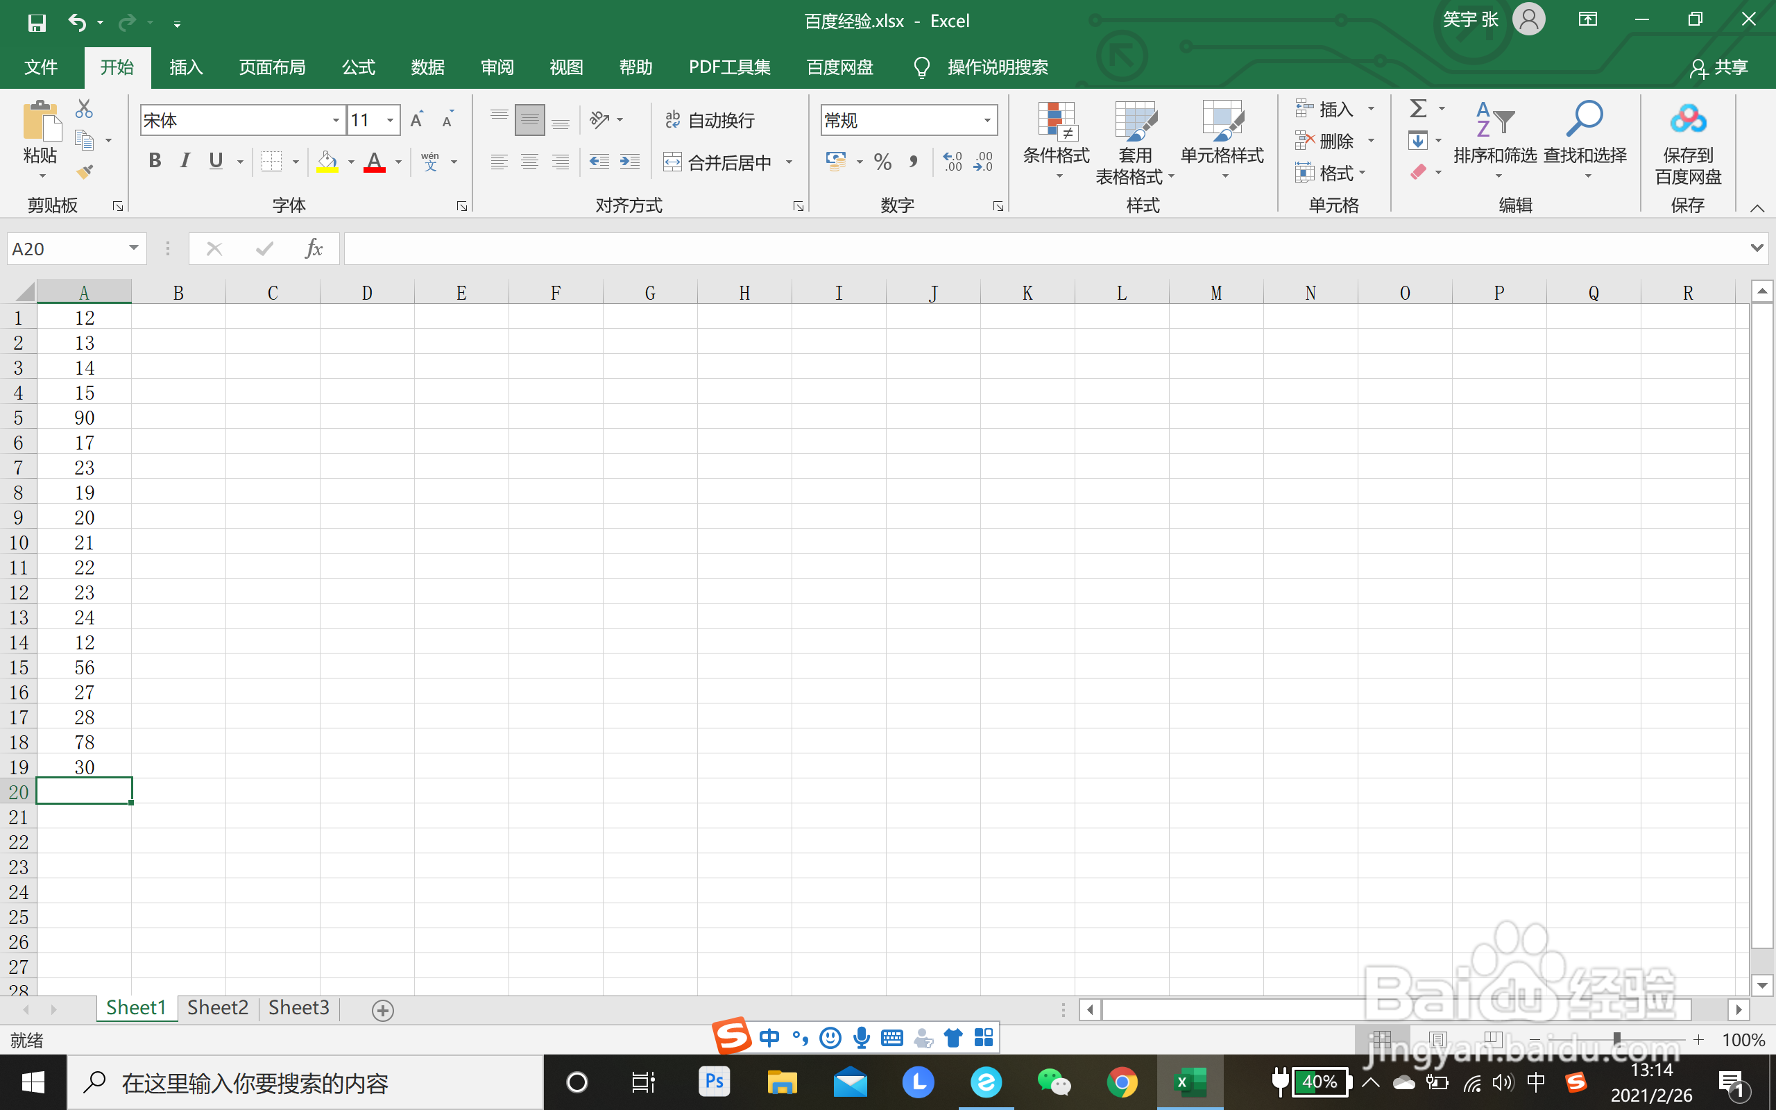Toggle italic formatting
The width and height of the screenshot is (1776, 1110).
click(x=185, y=161)
